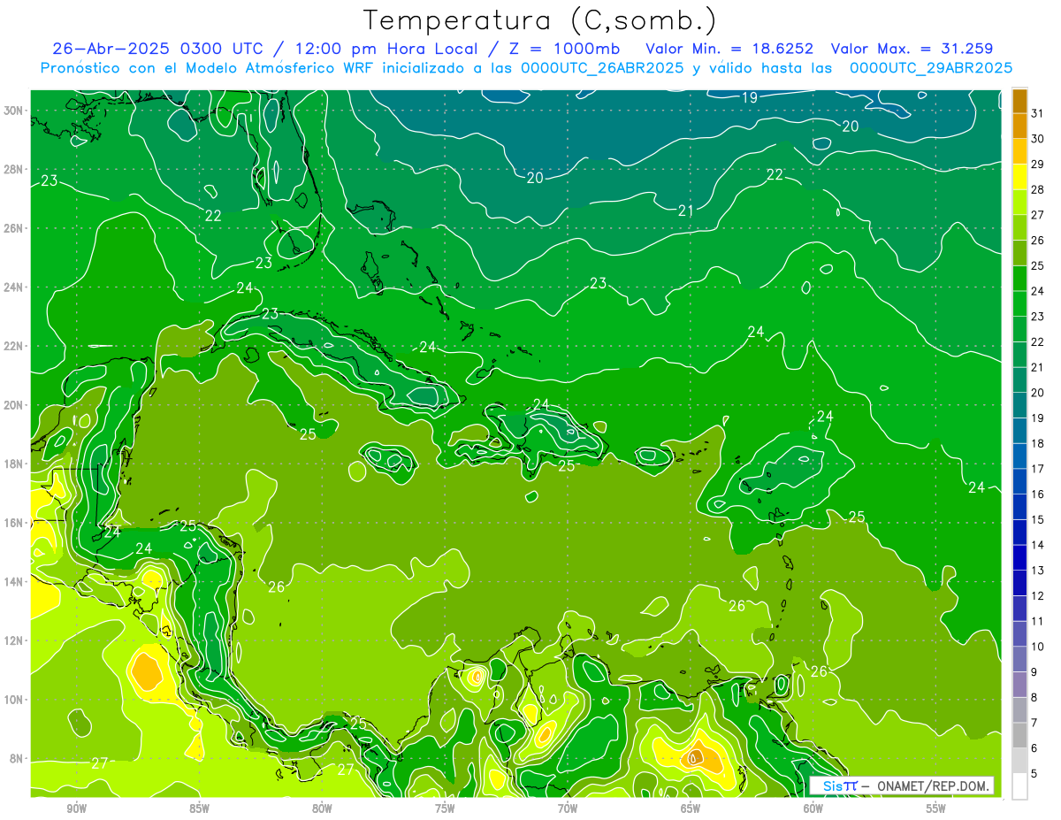Viewport: 1061px width, 820px height.
Task: Click the '16N' latitude label
Action: [x=14, y=523]
